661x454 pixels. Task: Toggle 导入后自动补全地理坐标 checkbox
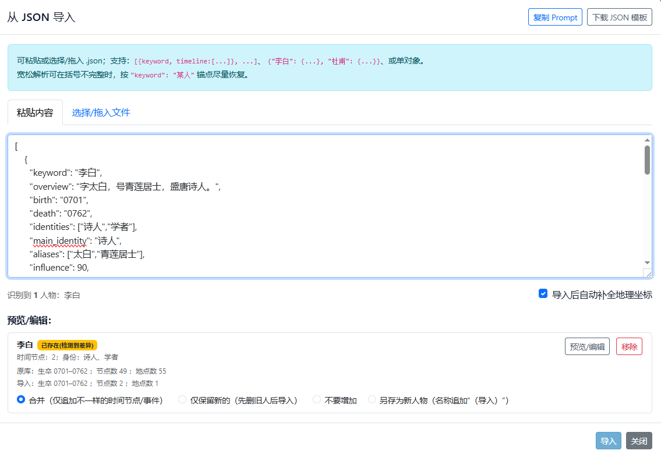tap(543, 294)
